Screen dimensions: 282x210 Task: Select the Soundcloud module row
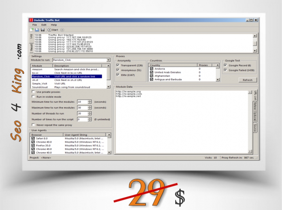coord(67,87)
